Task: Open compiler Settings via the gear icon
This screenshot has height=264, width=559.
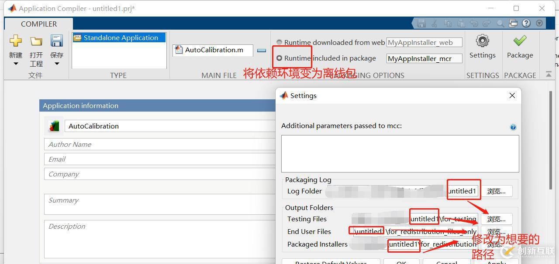Action: click(x=482, y=41)
